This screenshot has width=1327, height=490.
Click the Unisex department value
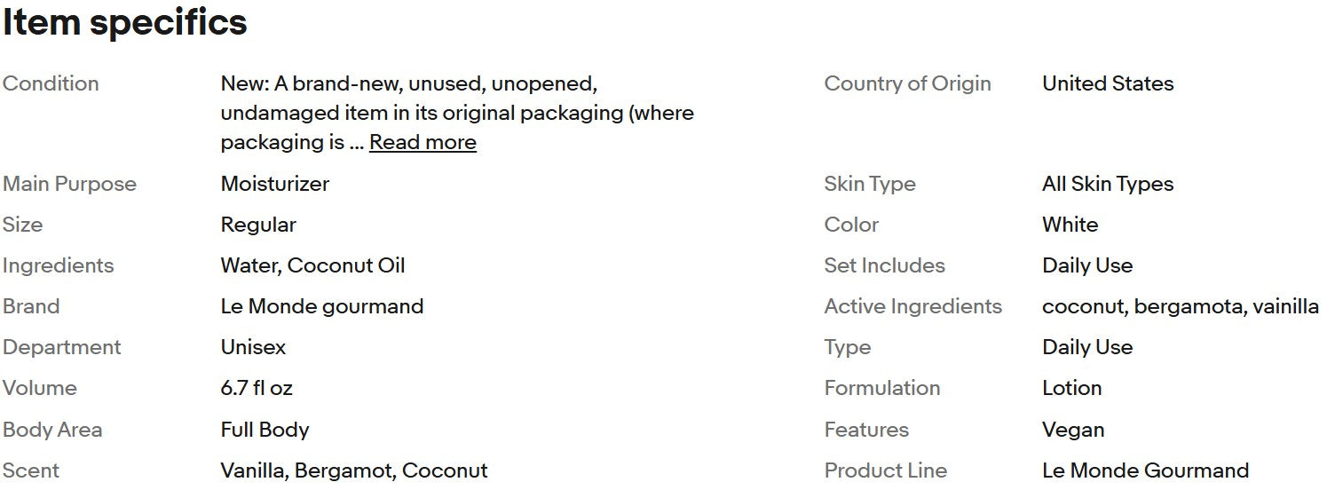(x=253, y=347)
